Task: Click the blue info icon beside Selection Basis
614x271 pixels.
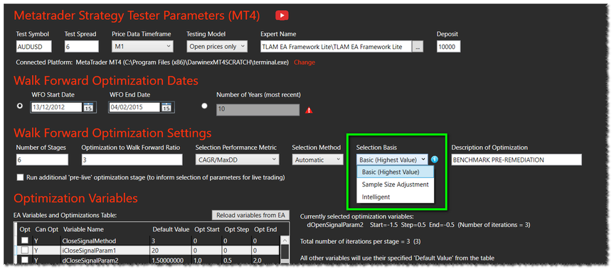Action: point(434,160)
